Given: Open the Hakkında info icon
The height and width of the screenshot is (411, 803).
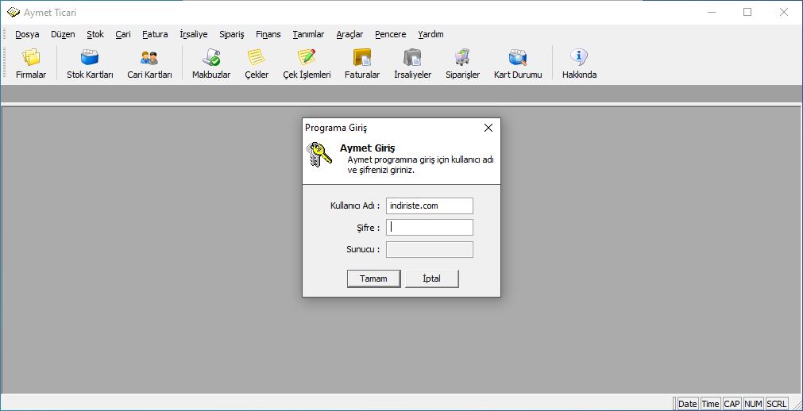Looking at the screenshot, I should tap(579, 63).
